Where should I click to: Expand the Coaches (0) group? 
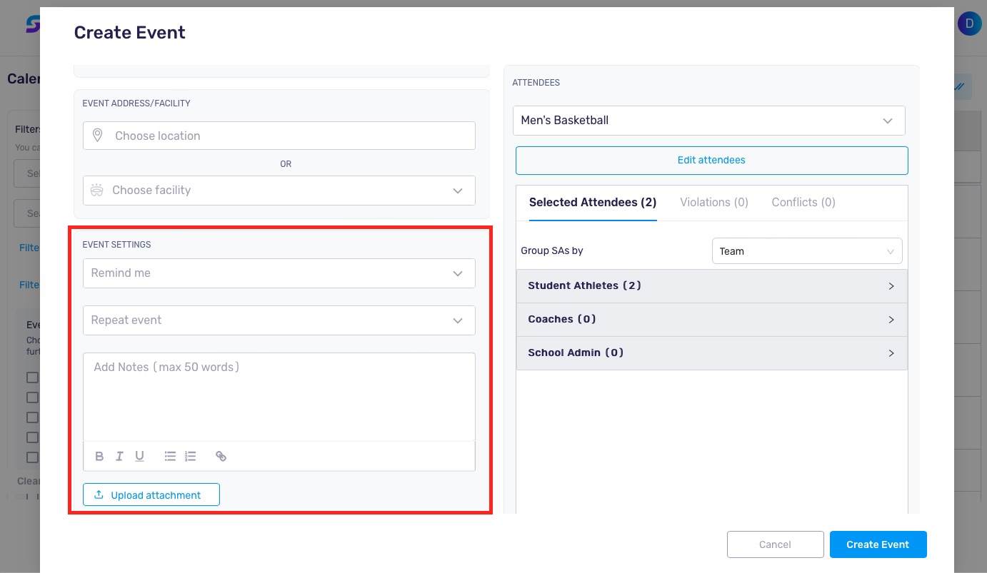click(x=712, y=320)
